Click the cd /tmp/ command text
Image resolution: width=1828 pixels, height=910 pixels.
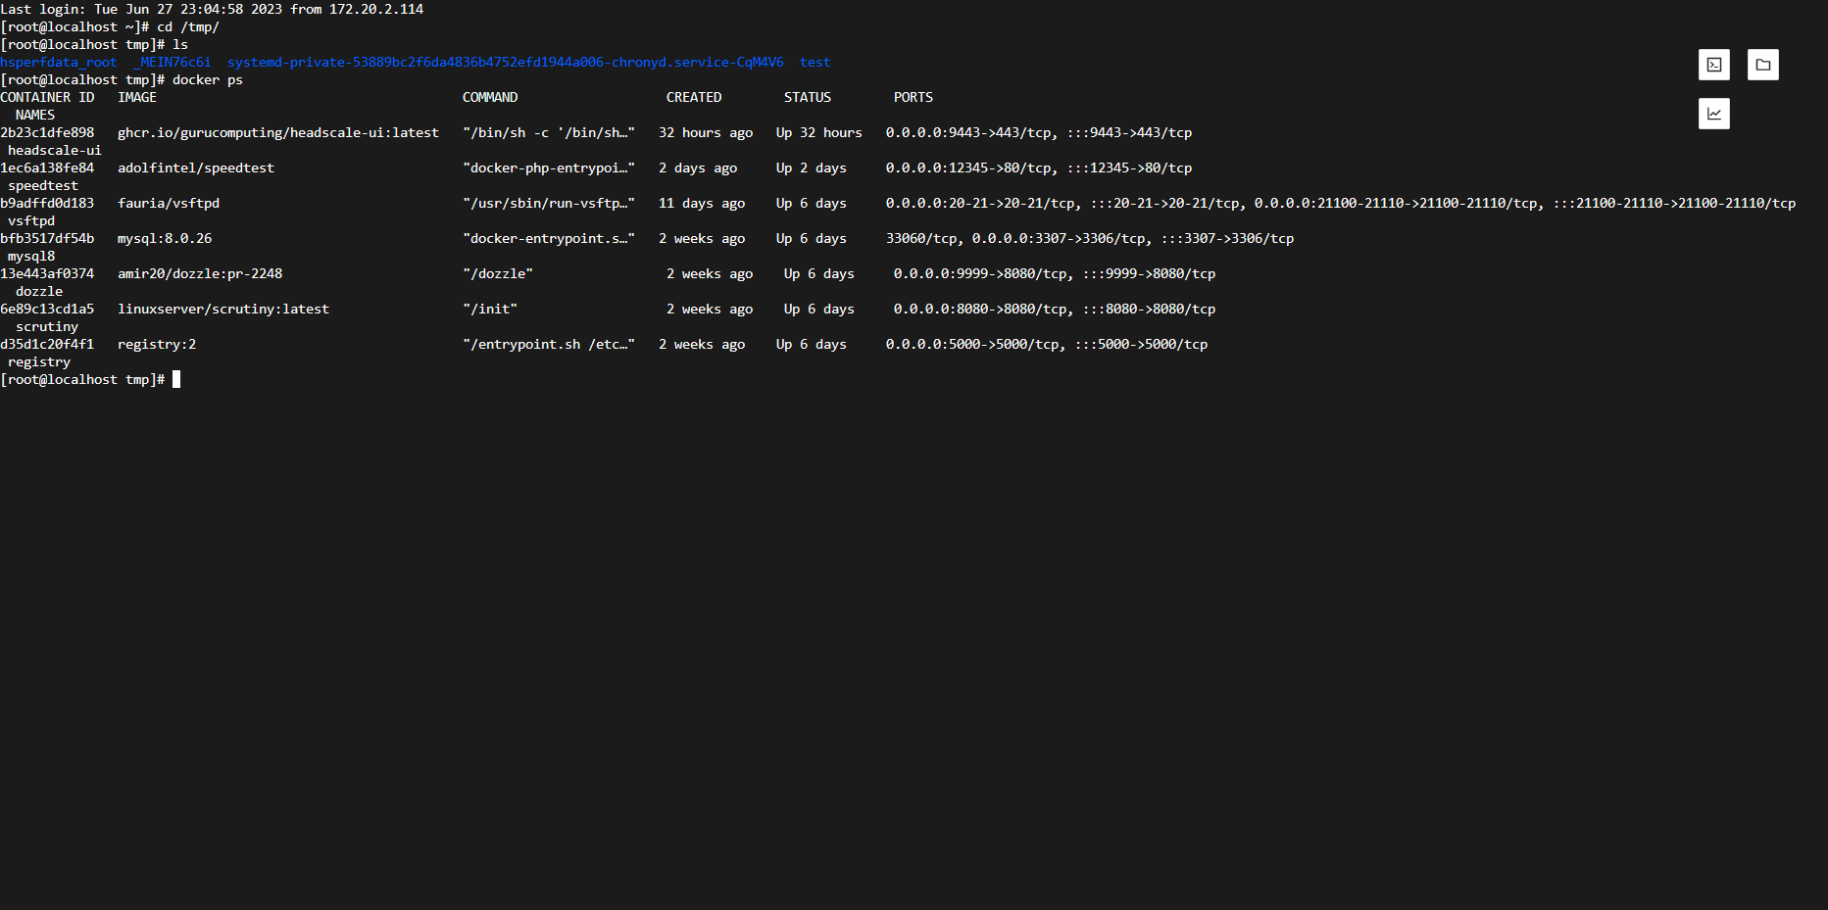(188, 26)
